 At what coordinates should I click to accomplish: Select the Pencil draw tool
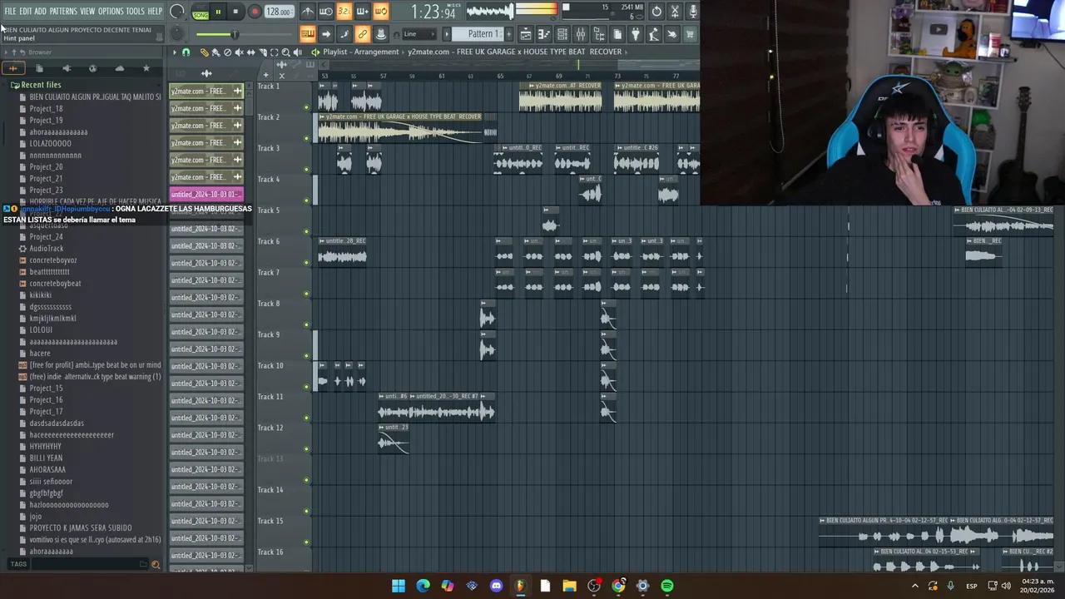(x=204, y=52)
